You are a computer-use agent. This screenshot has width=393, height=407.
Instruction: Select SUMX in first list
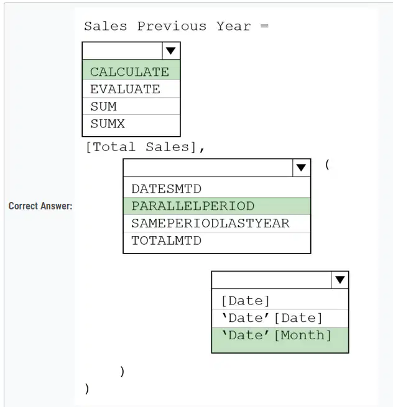(131, 125)
